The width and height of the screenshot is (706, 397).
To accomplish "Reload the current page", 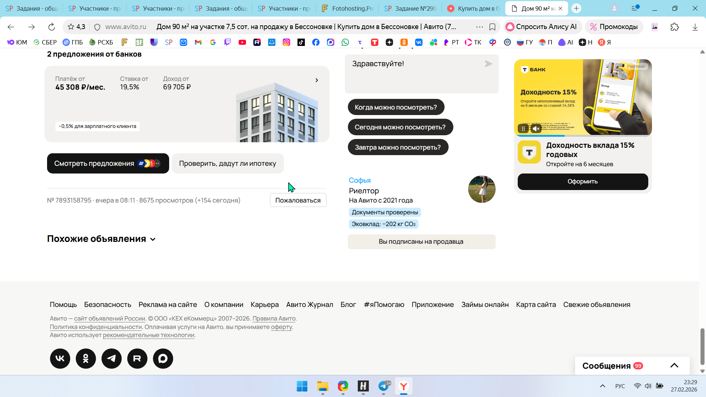I will [51, 27].
